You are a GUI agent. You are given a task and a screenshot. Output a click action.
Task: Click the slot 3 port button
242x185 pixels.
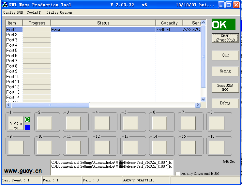tap(73, 123)
